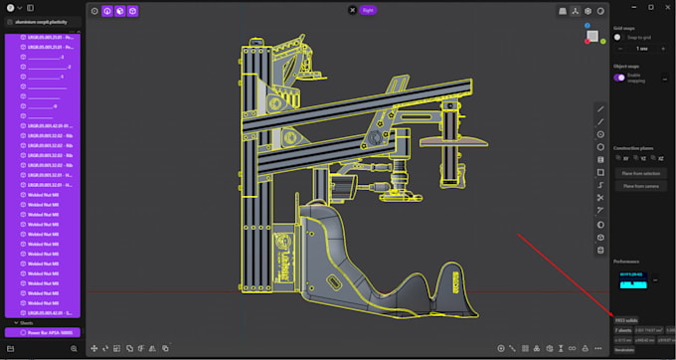Viewport: 676px width, 360px height.
Task: Click the circular render mode icon top right
Action: pos(600,12)
